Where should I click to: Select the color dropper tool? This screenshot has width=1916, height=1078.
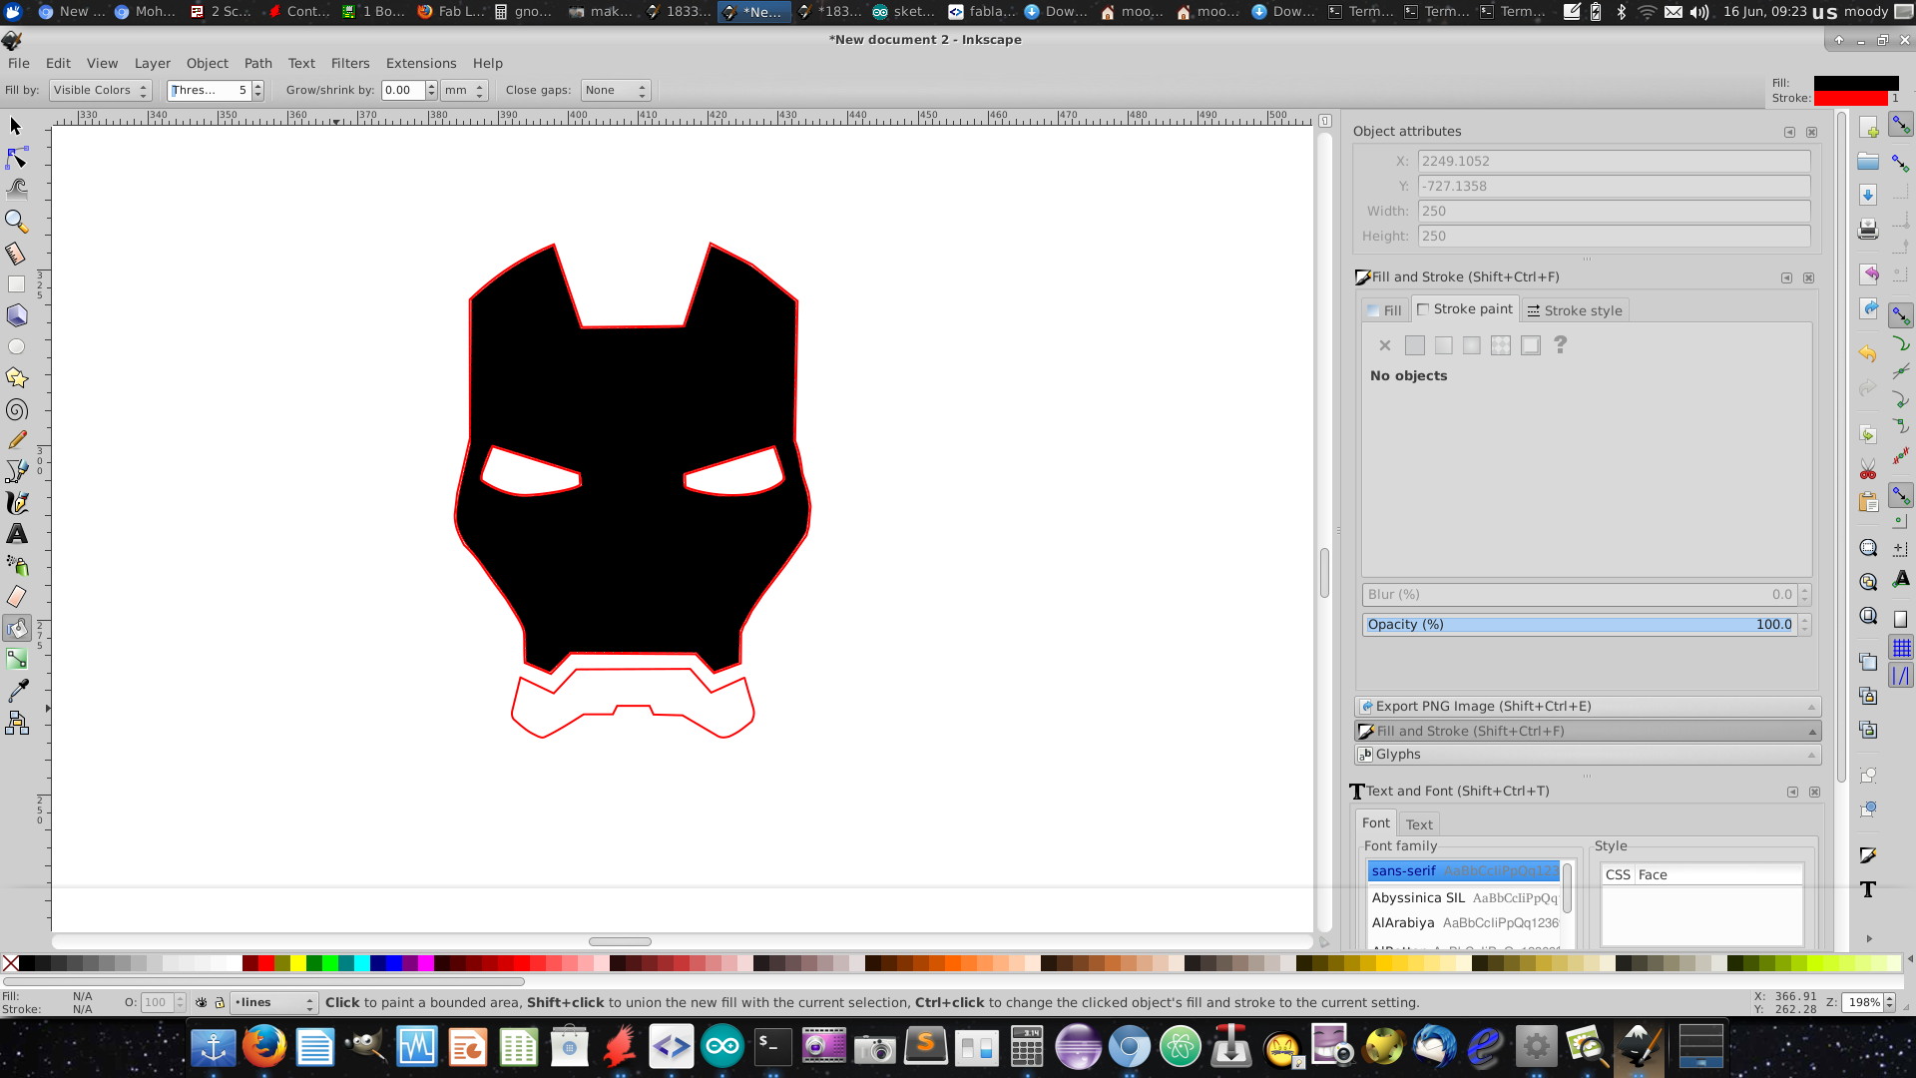16,691
